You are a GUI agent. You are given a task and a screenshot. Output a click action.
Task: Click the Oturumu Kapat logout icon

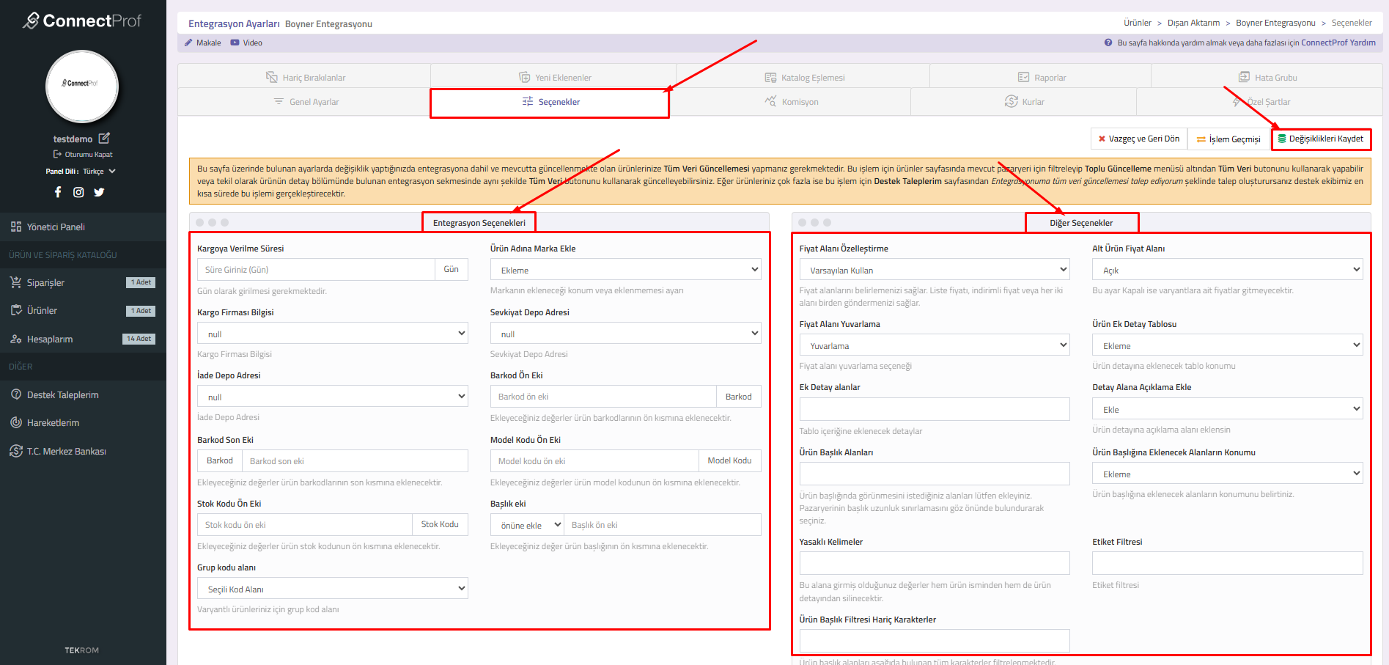tap(57, 154)
